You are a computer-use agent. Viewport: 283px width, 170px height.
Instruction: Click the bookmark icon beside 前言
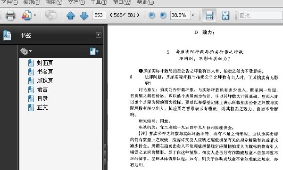31,89
